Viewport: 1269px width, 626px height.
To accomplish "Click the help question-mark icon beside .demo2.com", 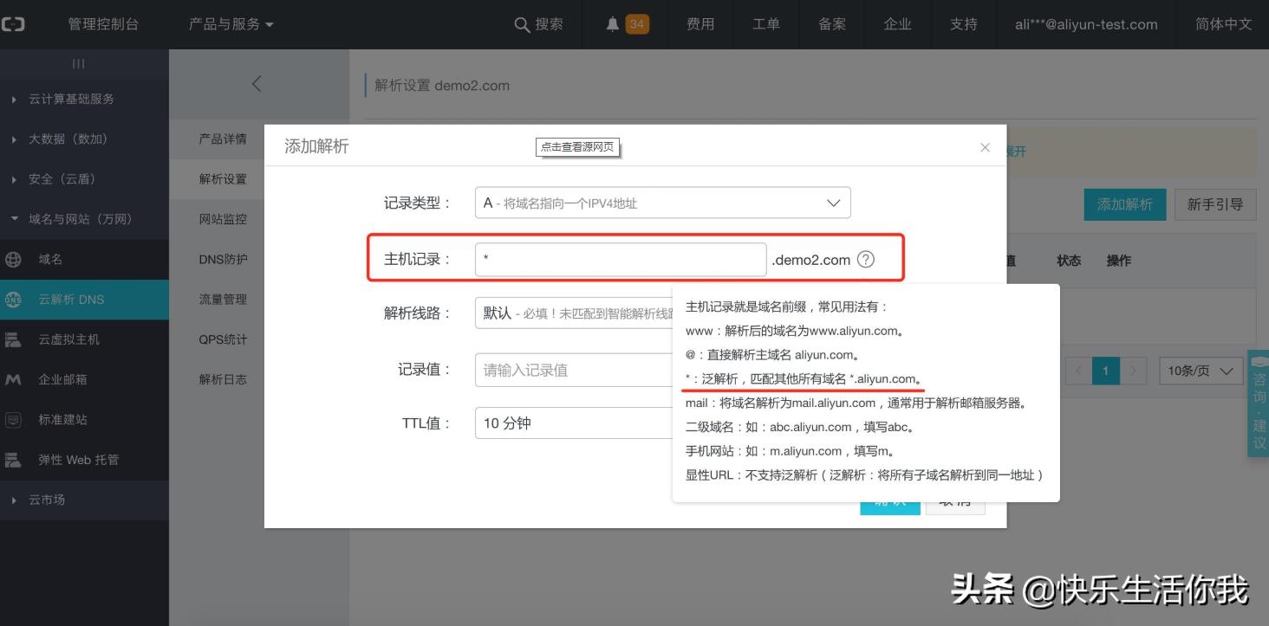I will tap(864, 258).
